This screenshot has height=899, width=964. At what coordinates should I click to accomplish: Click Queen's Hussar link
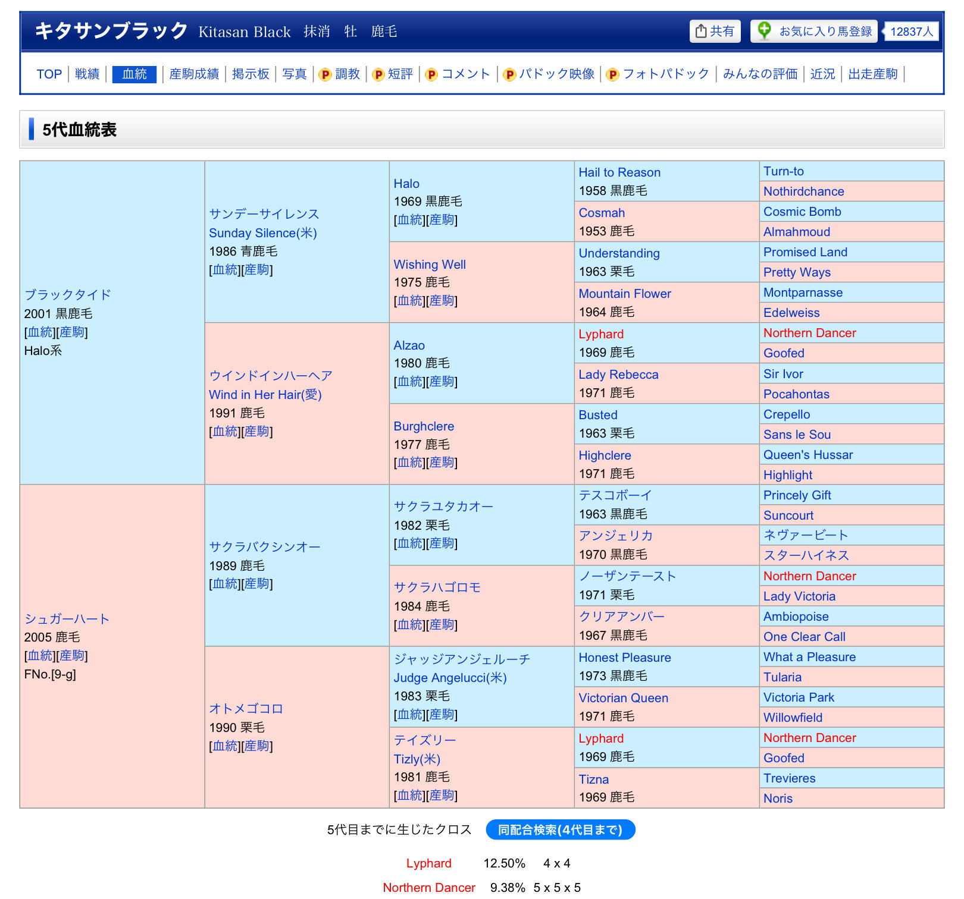(x=808, y=455)
